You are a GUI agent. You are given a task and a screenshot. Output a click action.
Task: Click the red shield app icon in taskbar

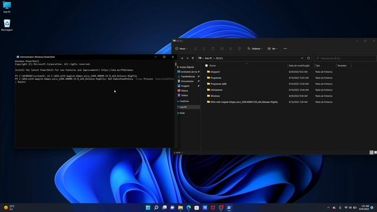click(213, 207)
